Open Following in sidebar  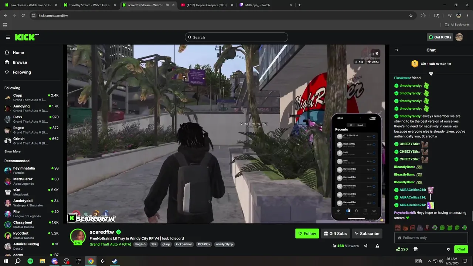point(22,72)
